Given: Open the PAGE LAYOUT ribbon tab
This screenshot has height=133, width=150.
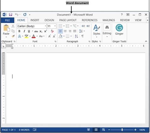Looking at the screenshot, I should click(68, 20).
